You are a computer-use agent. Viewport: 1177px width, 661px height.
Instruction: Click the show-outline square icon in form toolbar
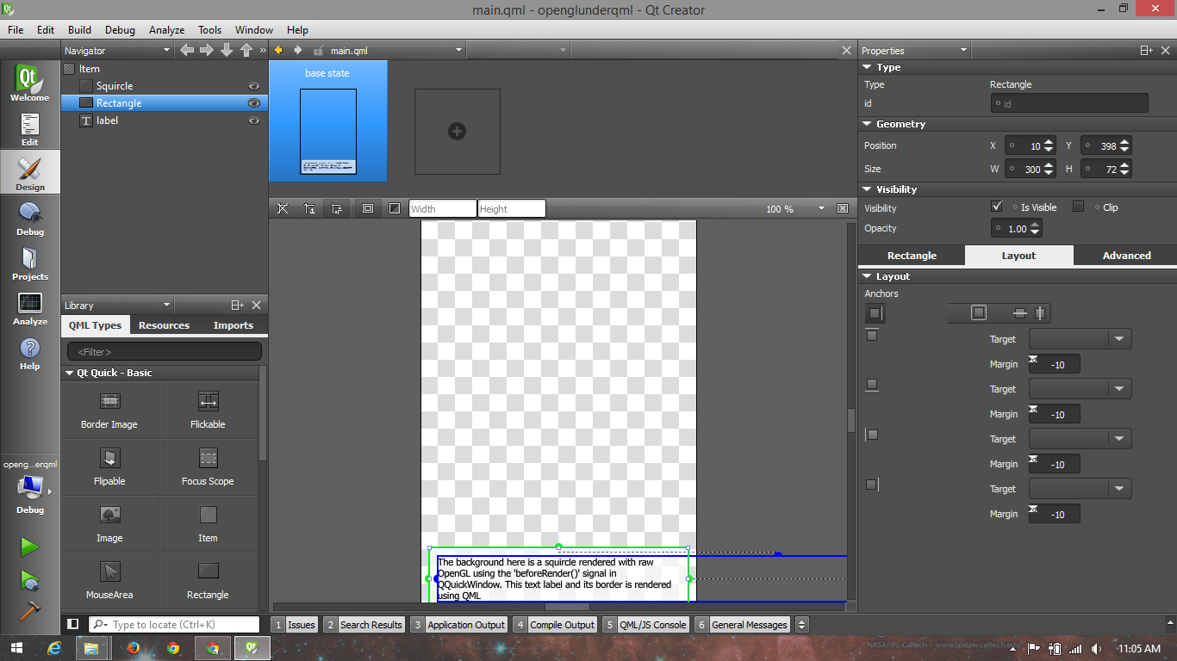pyautogui.click(x=395, y=208)
